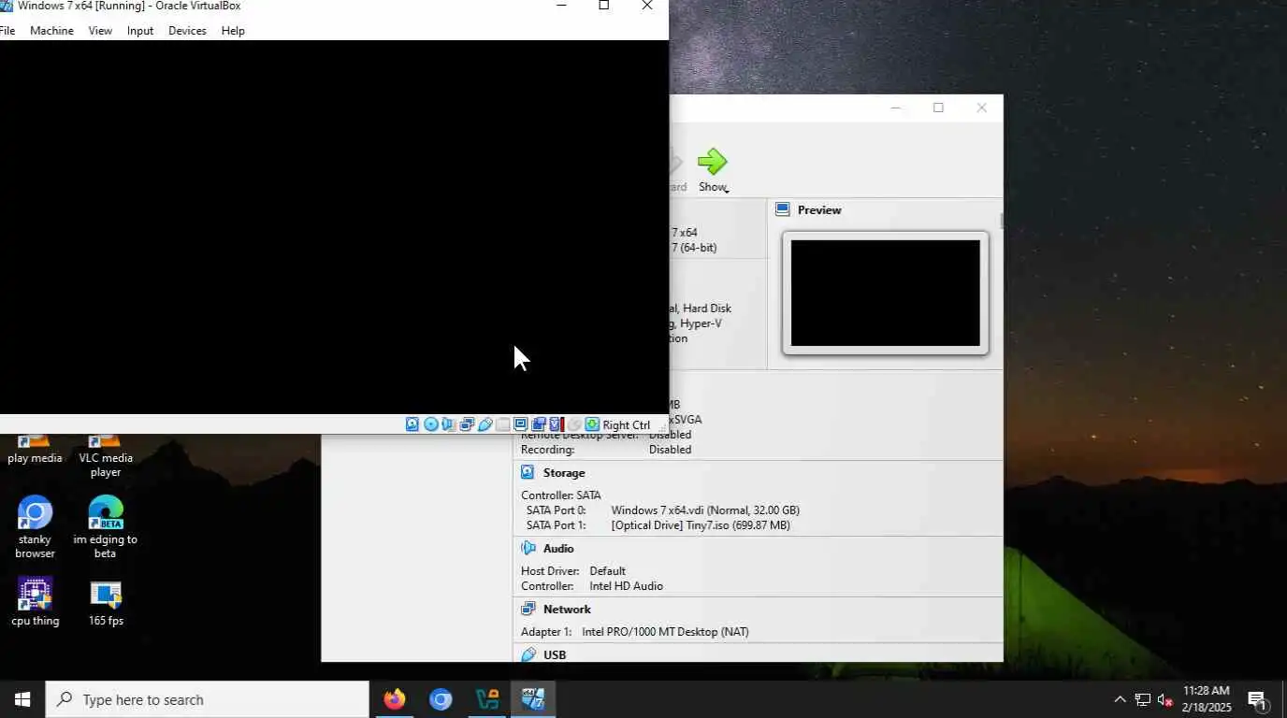The image size is (1287, 718).
Task: Select the stanky browser desktop shortcut
Action: pyautogui.click(x=35, y=527)
